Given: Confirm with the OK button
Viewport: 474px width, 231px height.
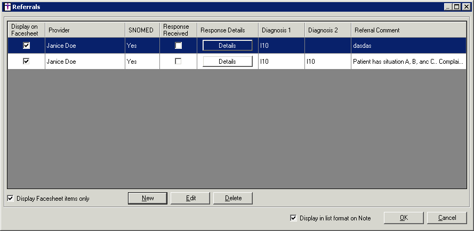Looking at the screenshot, I should pos(404,218).
